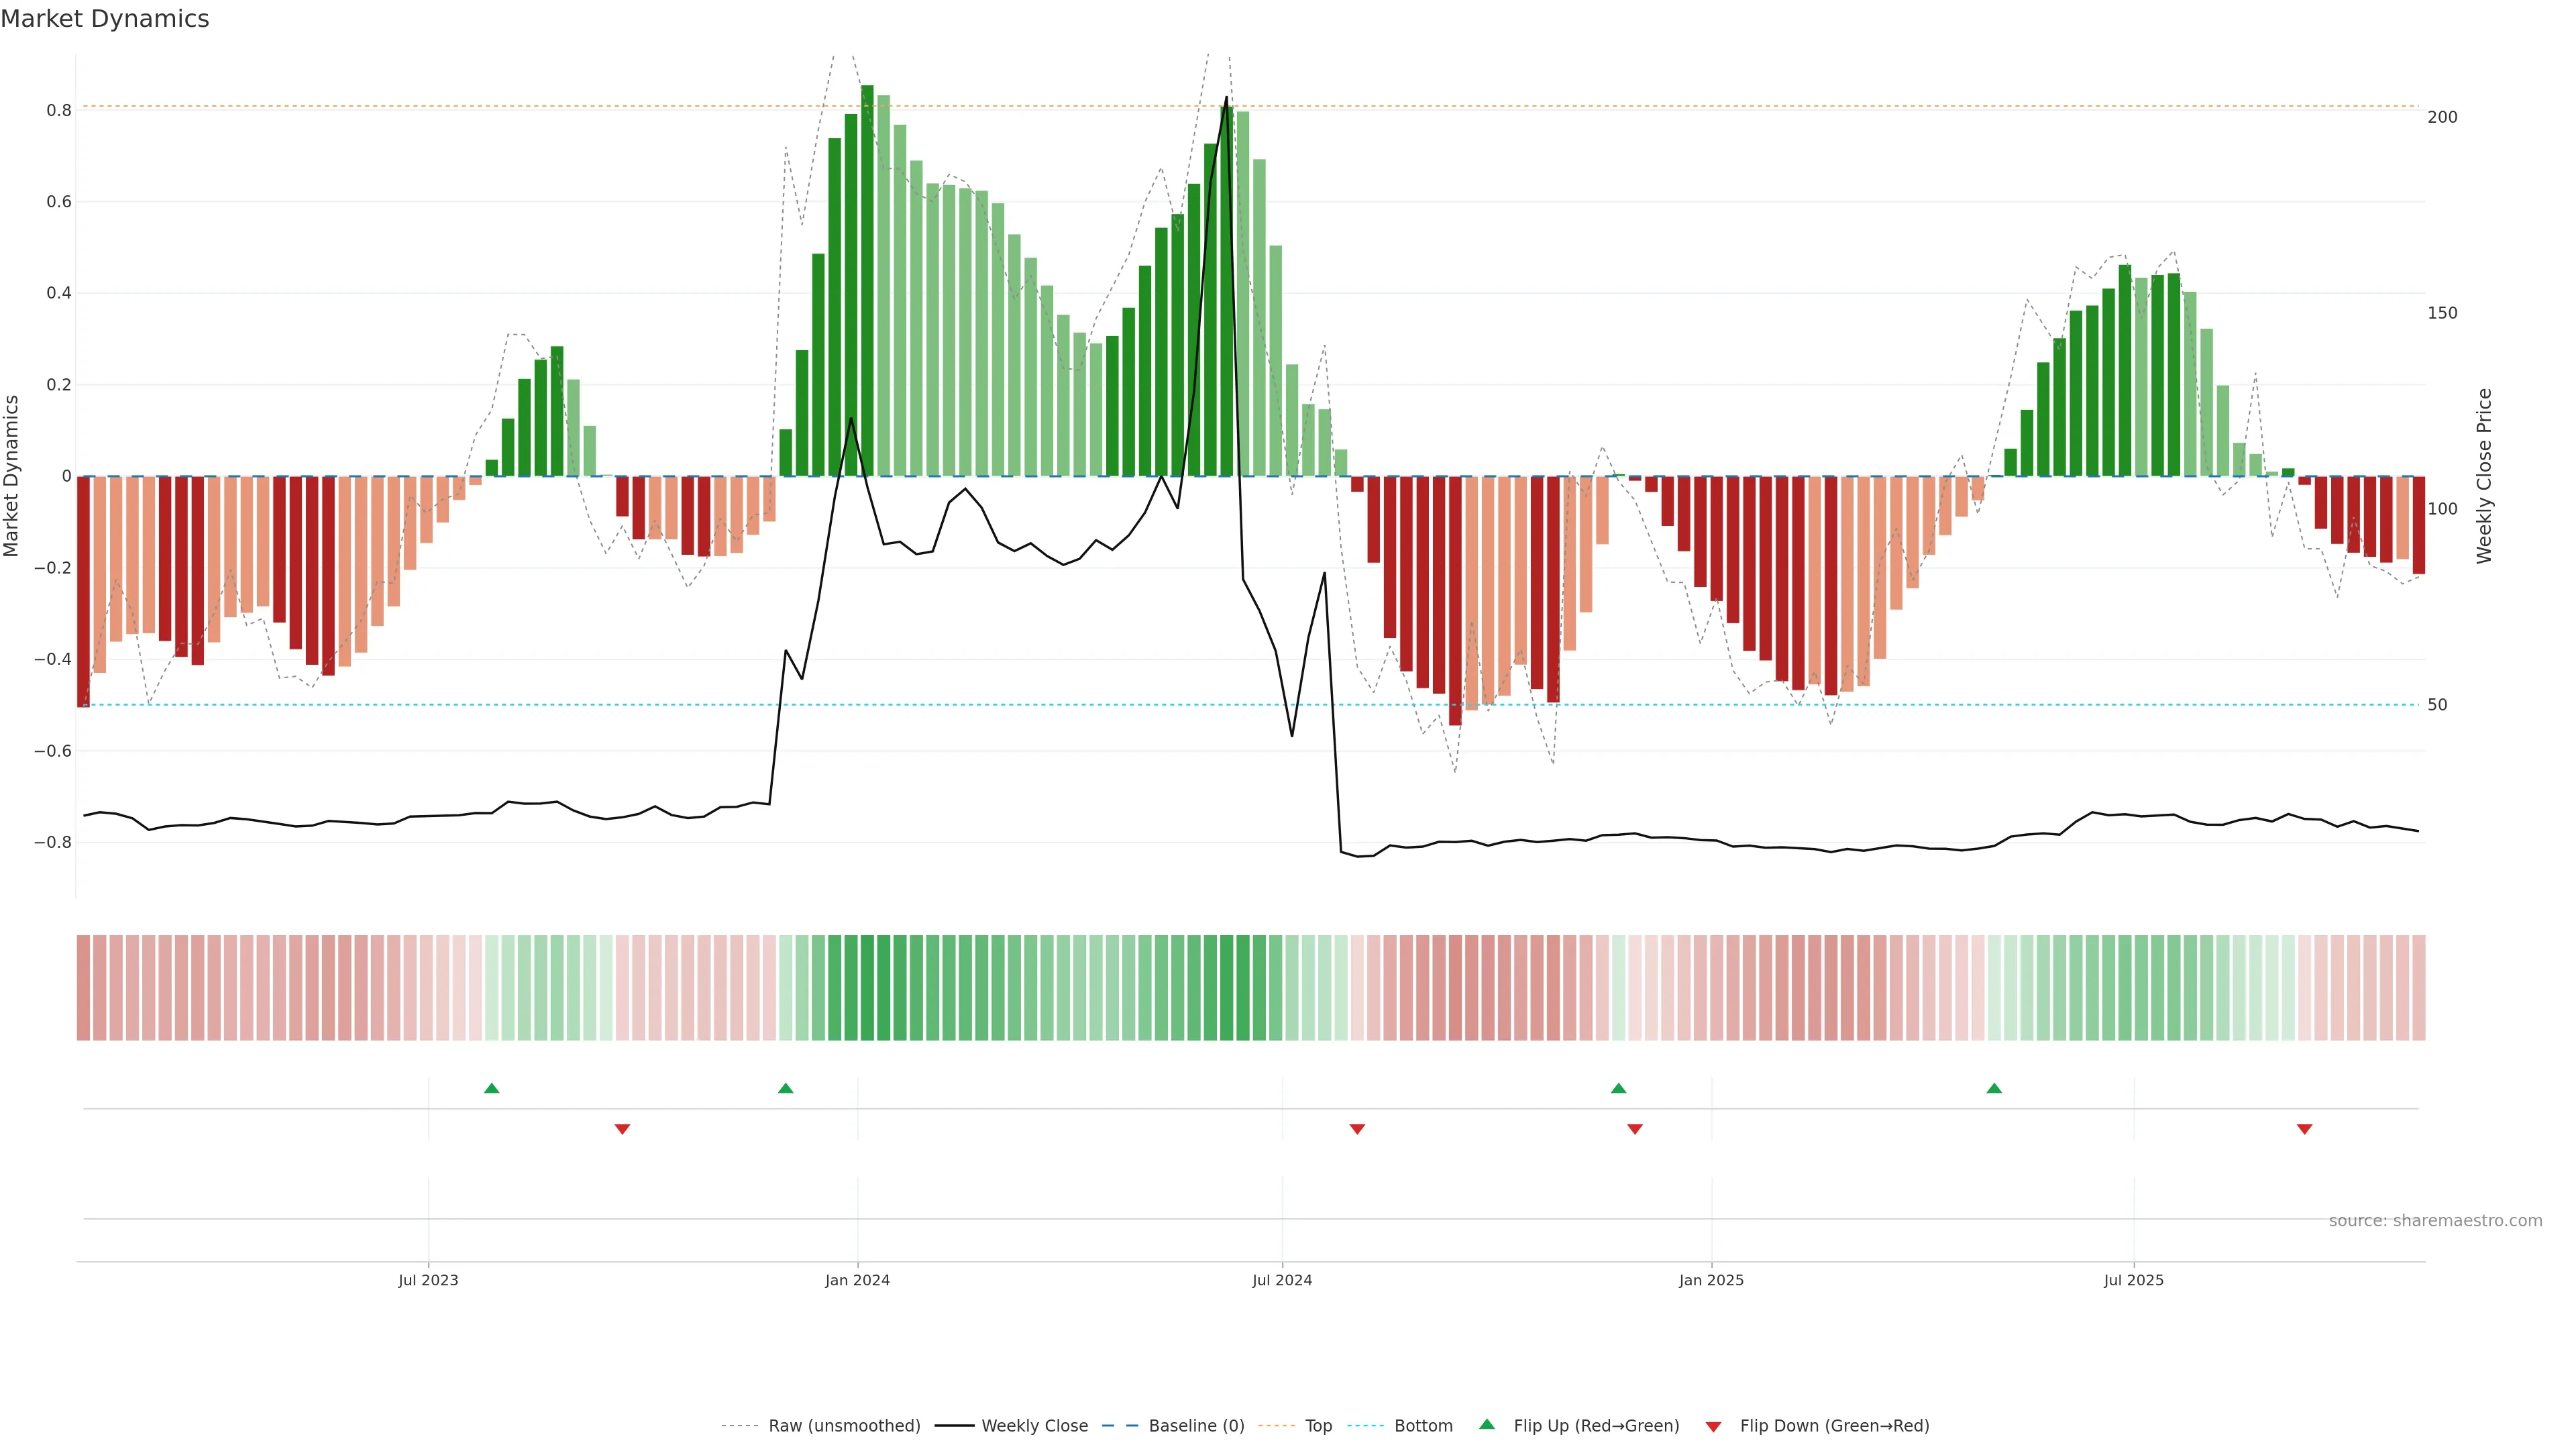Toggle the Weekly Close legend entry
Screen dimensions: 2576x1449
tap(1034, 1426)
